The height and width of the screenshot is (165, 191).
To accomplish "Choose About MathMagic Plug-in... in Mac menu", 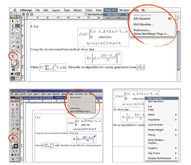I will (x=151, y=34).
